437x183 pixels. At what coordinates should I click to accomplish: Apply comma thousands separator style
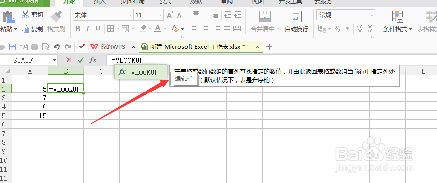click(x=347, y=29)
